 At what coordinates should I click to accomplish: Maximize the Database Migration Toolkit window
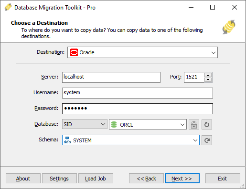pos(213,7)
